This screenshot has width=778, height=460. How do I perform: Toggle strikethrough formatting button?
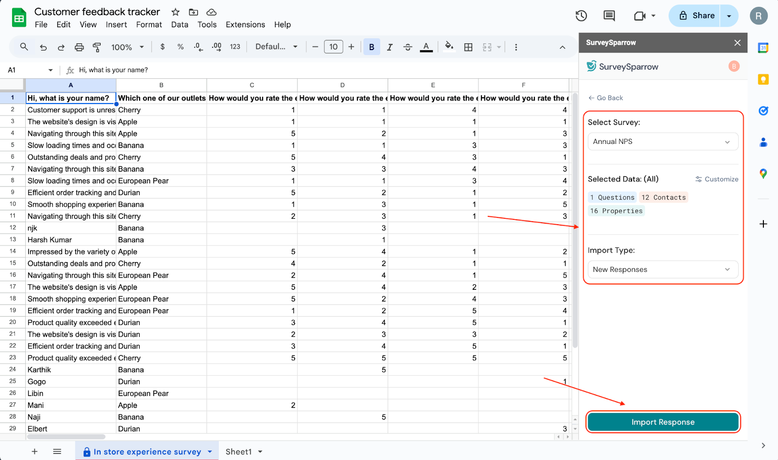point(407,47)
